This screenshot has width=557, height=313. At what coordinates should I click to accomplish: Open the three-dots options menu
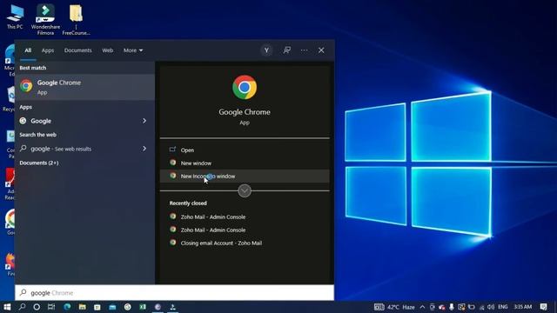304,50
